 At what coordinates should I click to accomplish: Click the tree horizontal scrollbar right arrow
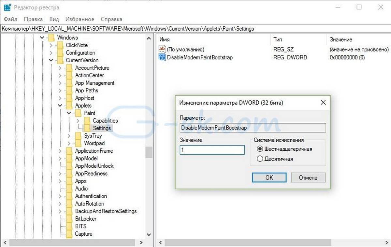coord(141,242)
